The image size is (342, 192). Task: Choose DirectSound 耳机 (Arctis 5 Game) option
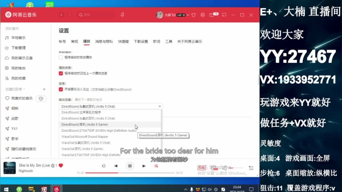coord(110,125)
